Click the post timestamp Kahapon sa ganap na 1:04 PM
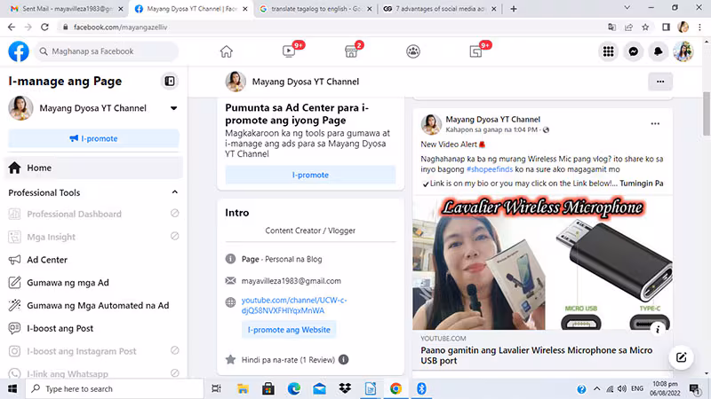The image size is (711, 399). coord(491,129)
